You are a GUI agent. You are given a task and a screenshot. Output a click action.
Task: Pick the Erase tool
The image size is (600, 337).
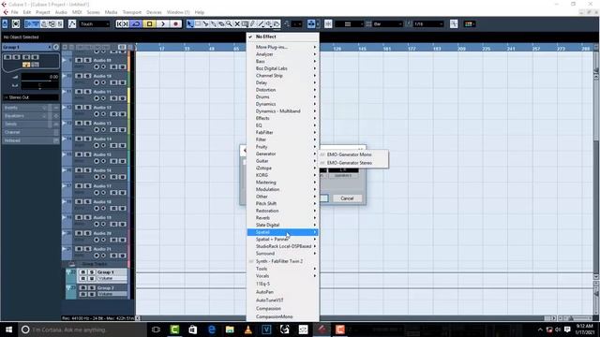(221, 24)
